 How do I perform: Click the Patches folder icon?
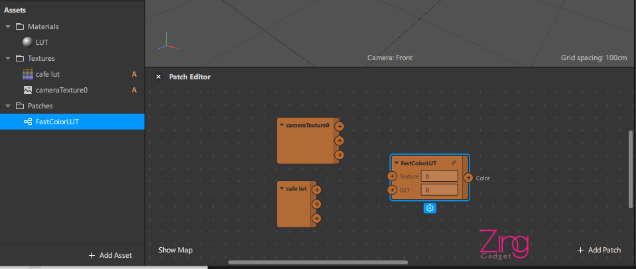click(x=19, y=106)
